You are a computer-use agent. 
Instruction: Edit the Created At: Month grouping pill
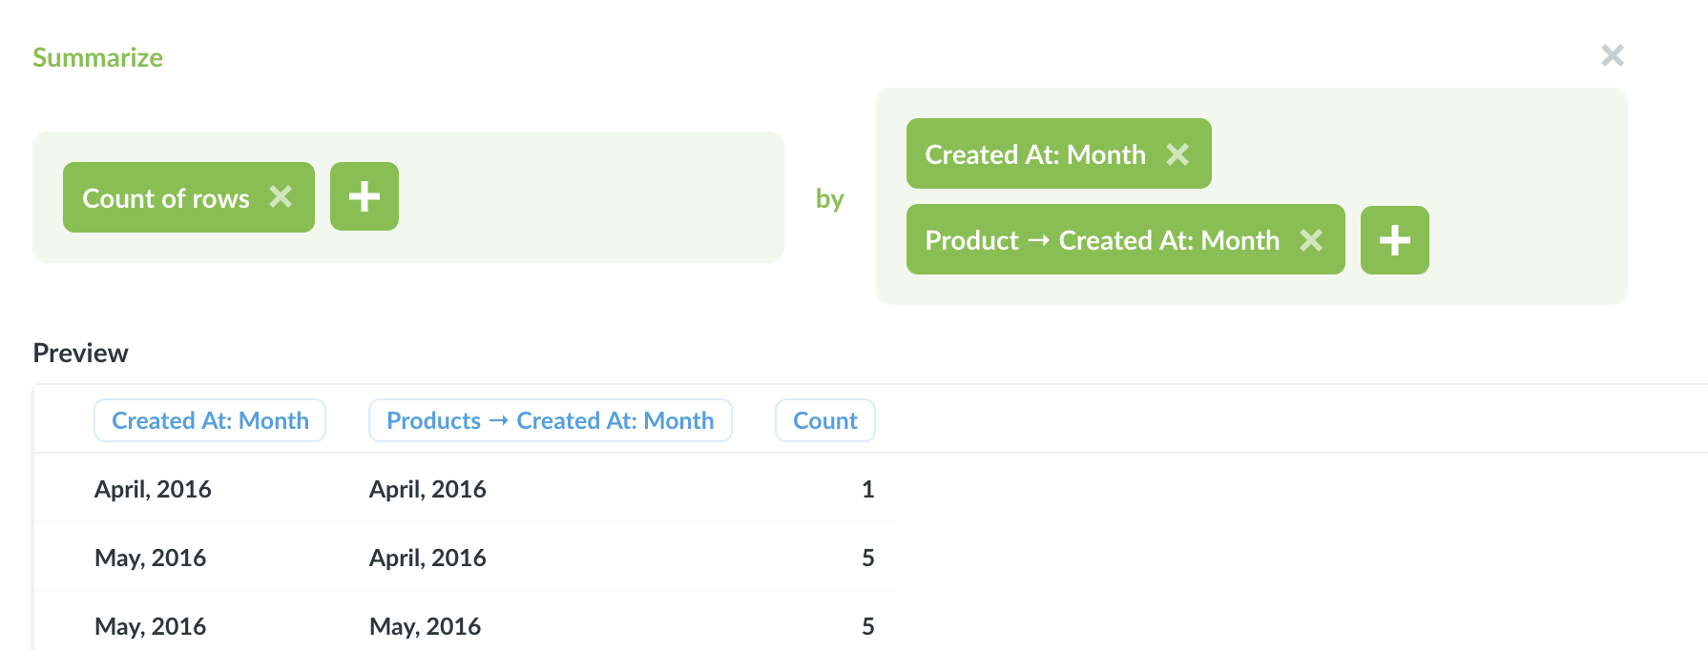click(x=1035, y=153)
